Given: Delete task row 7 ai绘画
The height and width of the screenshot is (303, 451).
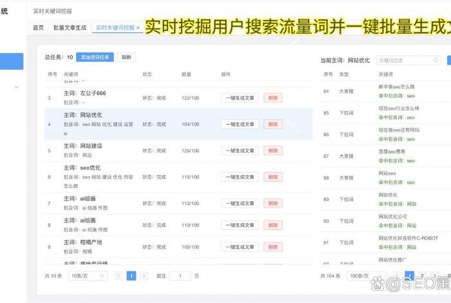Looking at the screenshot, I should pos(273,204).
